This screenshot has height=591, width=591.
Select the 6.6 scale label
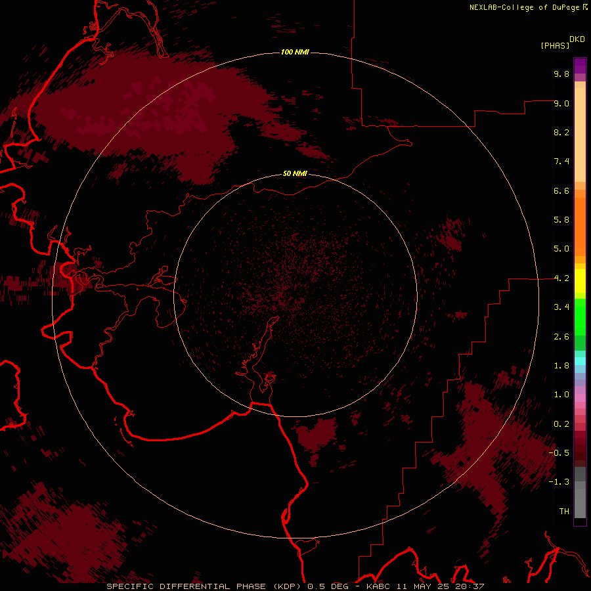click(561, 190)
